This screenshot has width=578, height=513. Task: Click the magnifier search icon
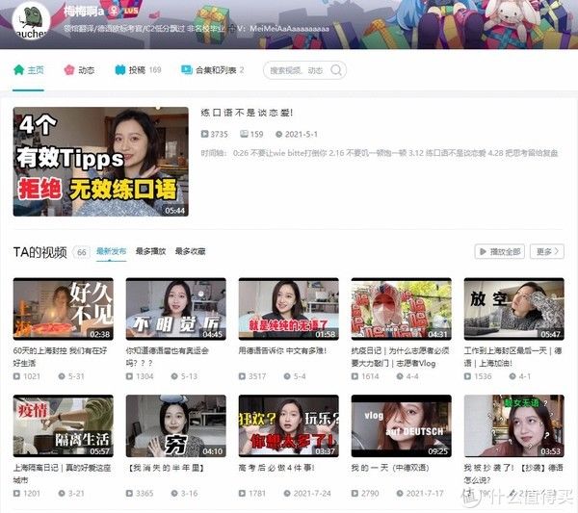[336, 70]
